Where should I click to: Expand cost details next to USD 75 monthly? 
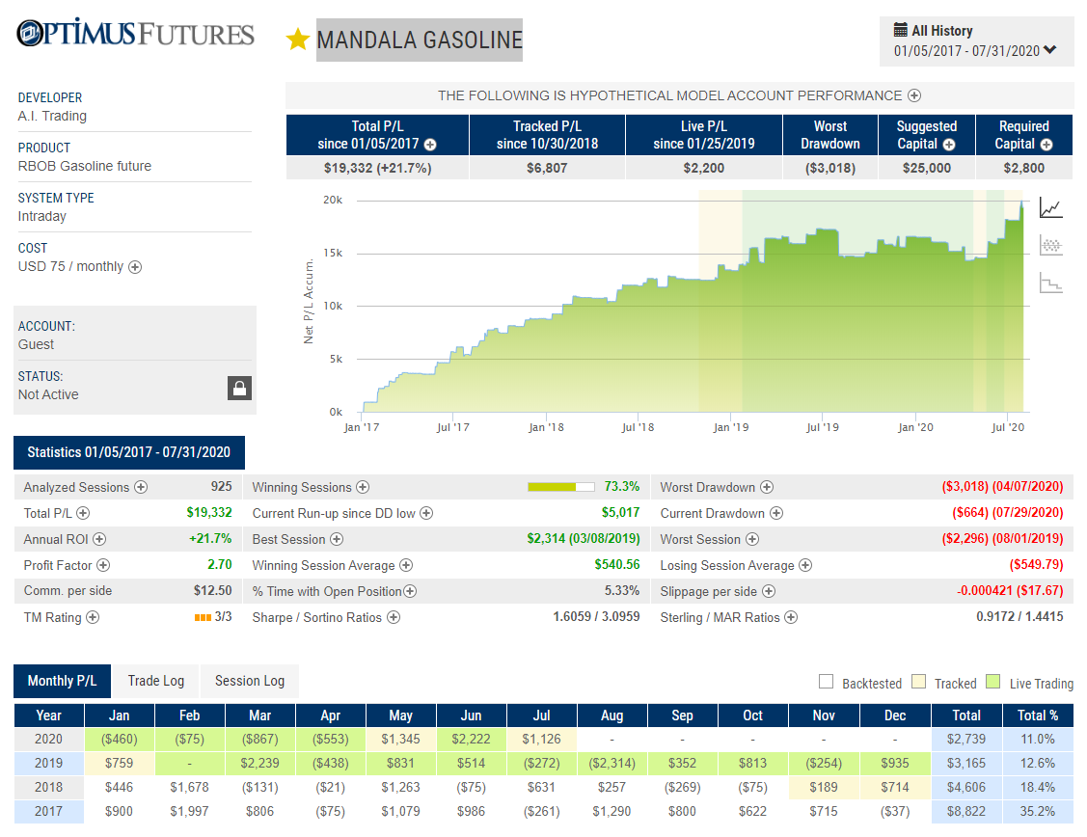tap(135, 267)
